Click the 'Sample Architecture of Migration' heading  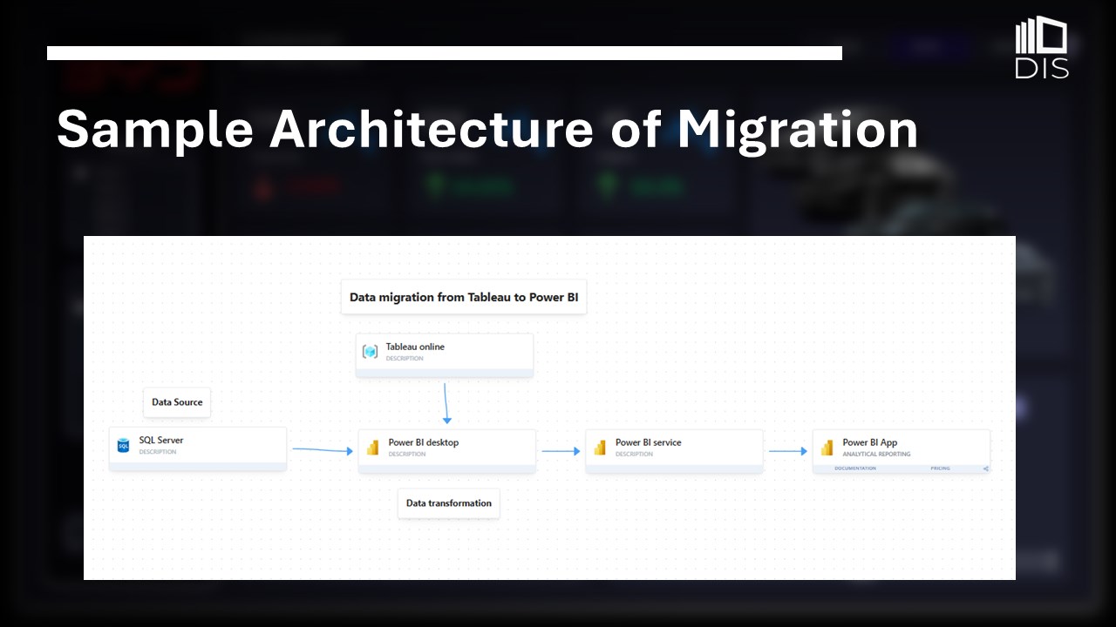pyautogui.click(x=487, y=129)
